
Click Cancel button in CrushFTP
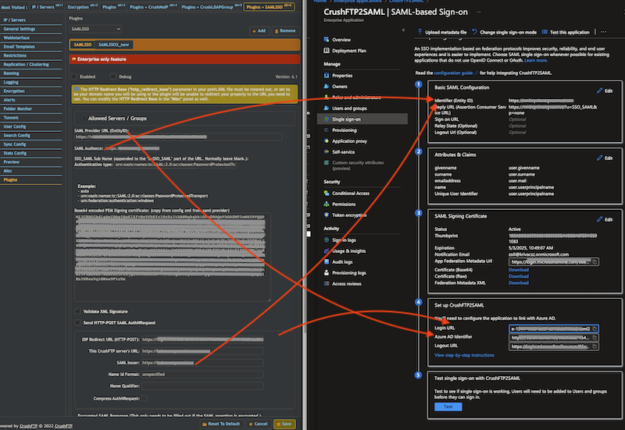pos(259,424)
